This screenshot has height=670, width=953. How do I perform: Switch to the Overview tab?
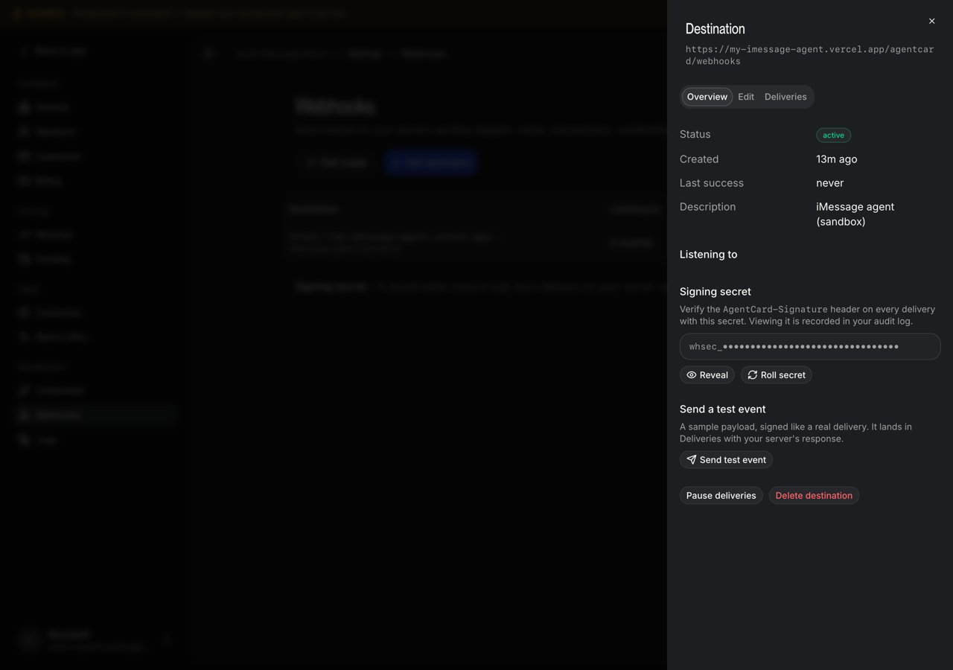tap(707, 97)
